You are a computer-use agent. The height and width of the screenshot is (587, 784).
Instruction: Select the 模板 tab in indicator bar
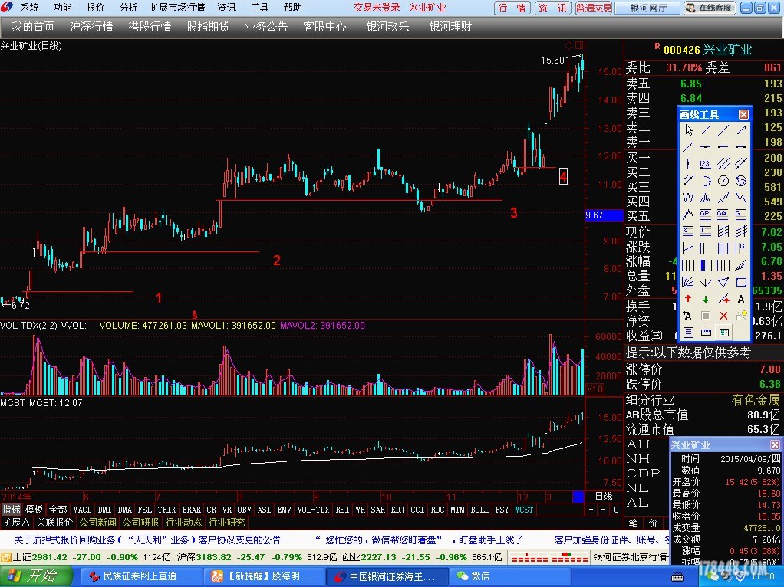click(x=34, y=510)
